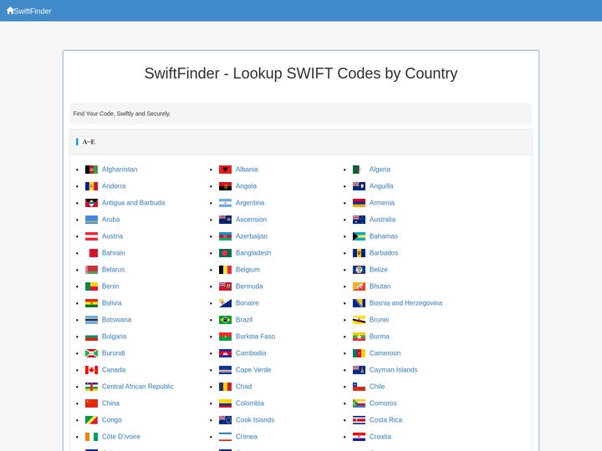Open the Cook Islands link

point(255,420)
